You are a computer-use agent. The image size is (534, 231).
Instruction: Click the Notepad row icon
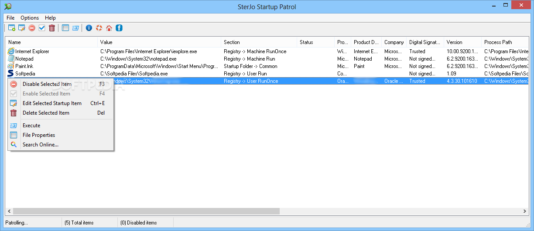(11, 59)
